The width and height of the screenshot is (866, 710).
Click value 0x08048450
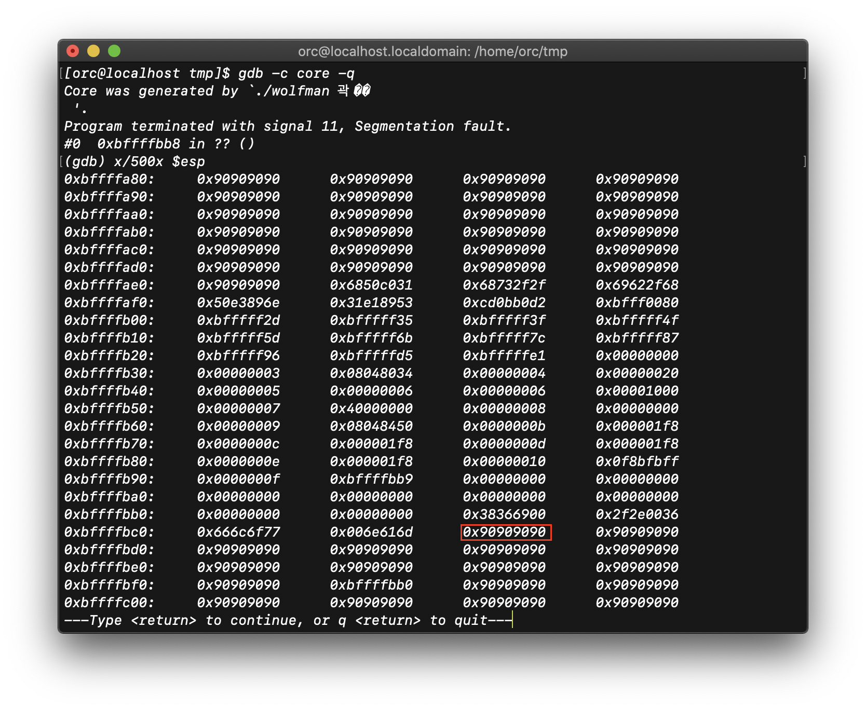[x=371, y=427]
